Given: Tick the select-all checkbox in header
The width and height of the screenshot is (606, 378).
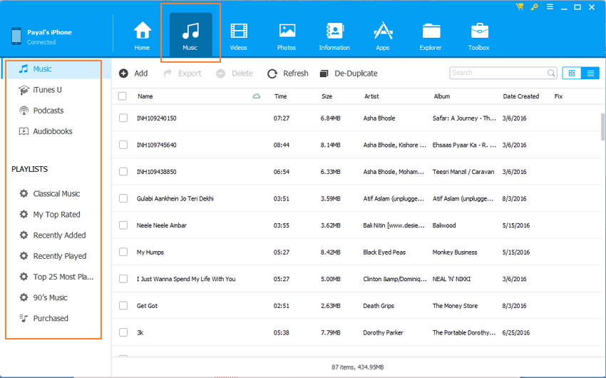Looking at the screenshot, I should 122,96.
